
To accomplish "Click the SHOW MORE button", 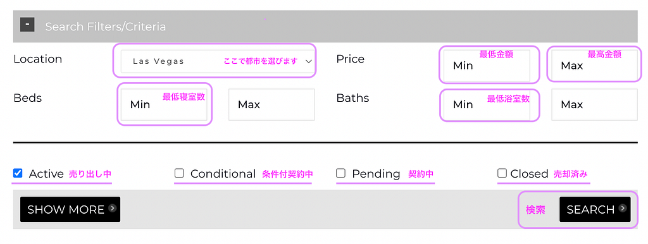I will (70, 209).
